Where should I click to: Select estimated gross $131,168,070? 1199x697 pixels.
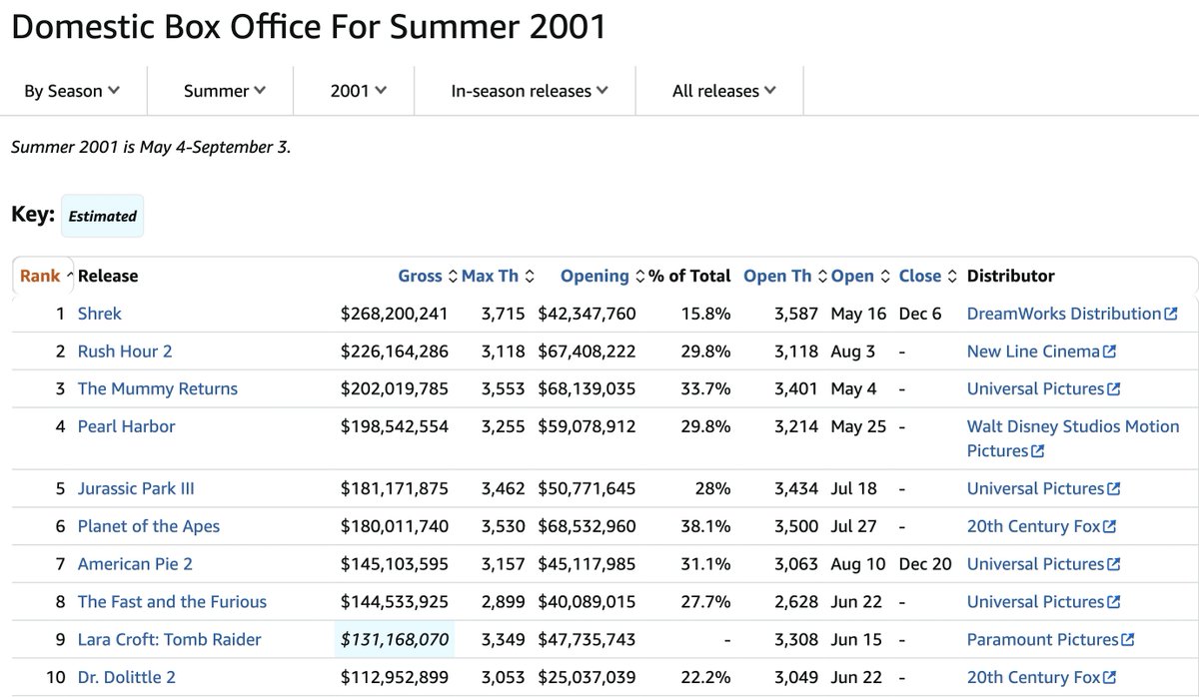point(395,639)
